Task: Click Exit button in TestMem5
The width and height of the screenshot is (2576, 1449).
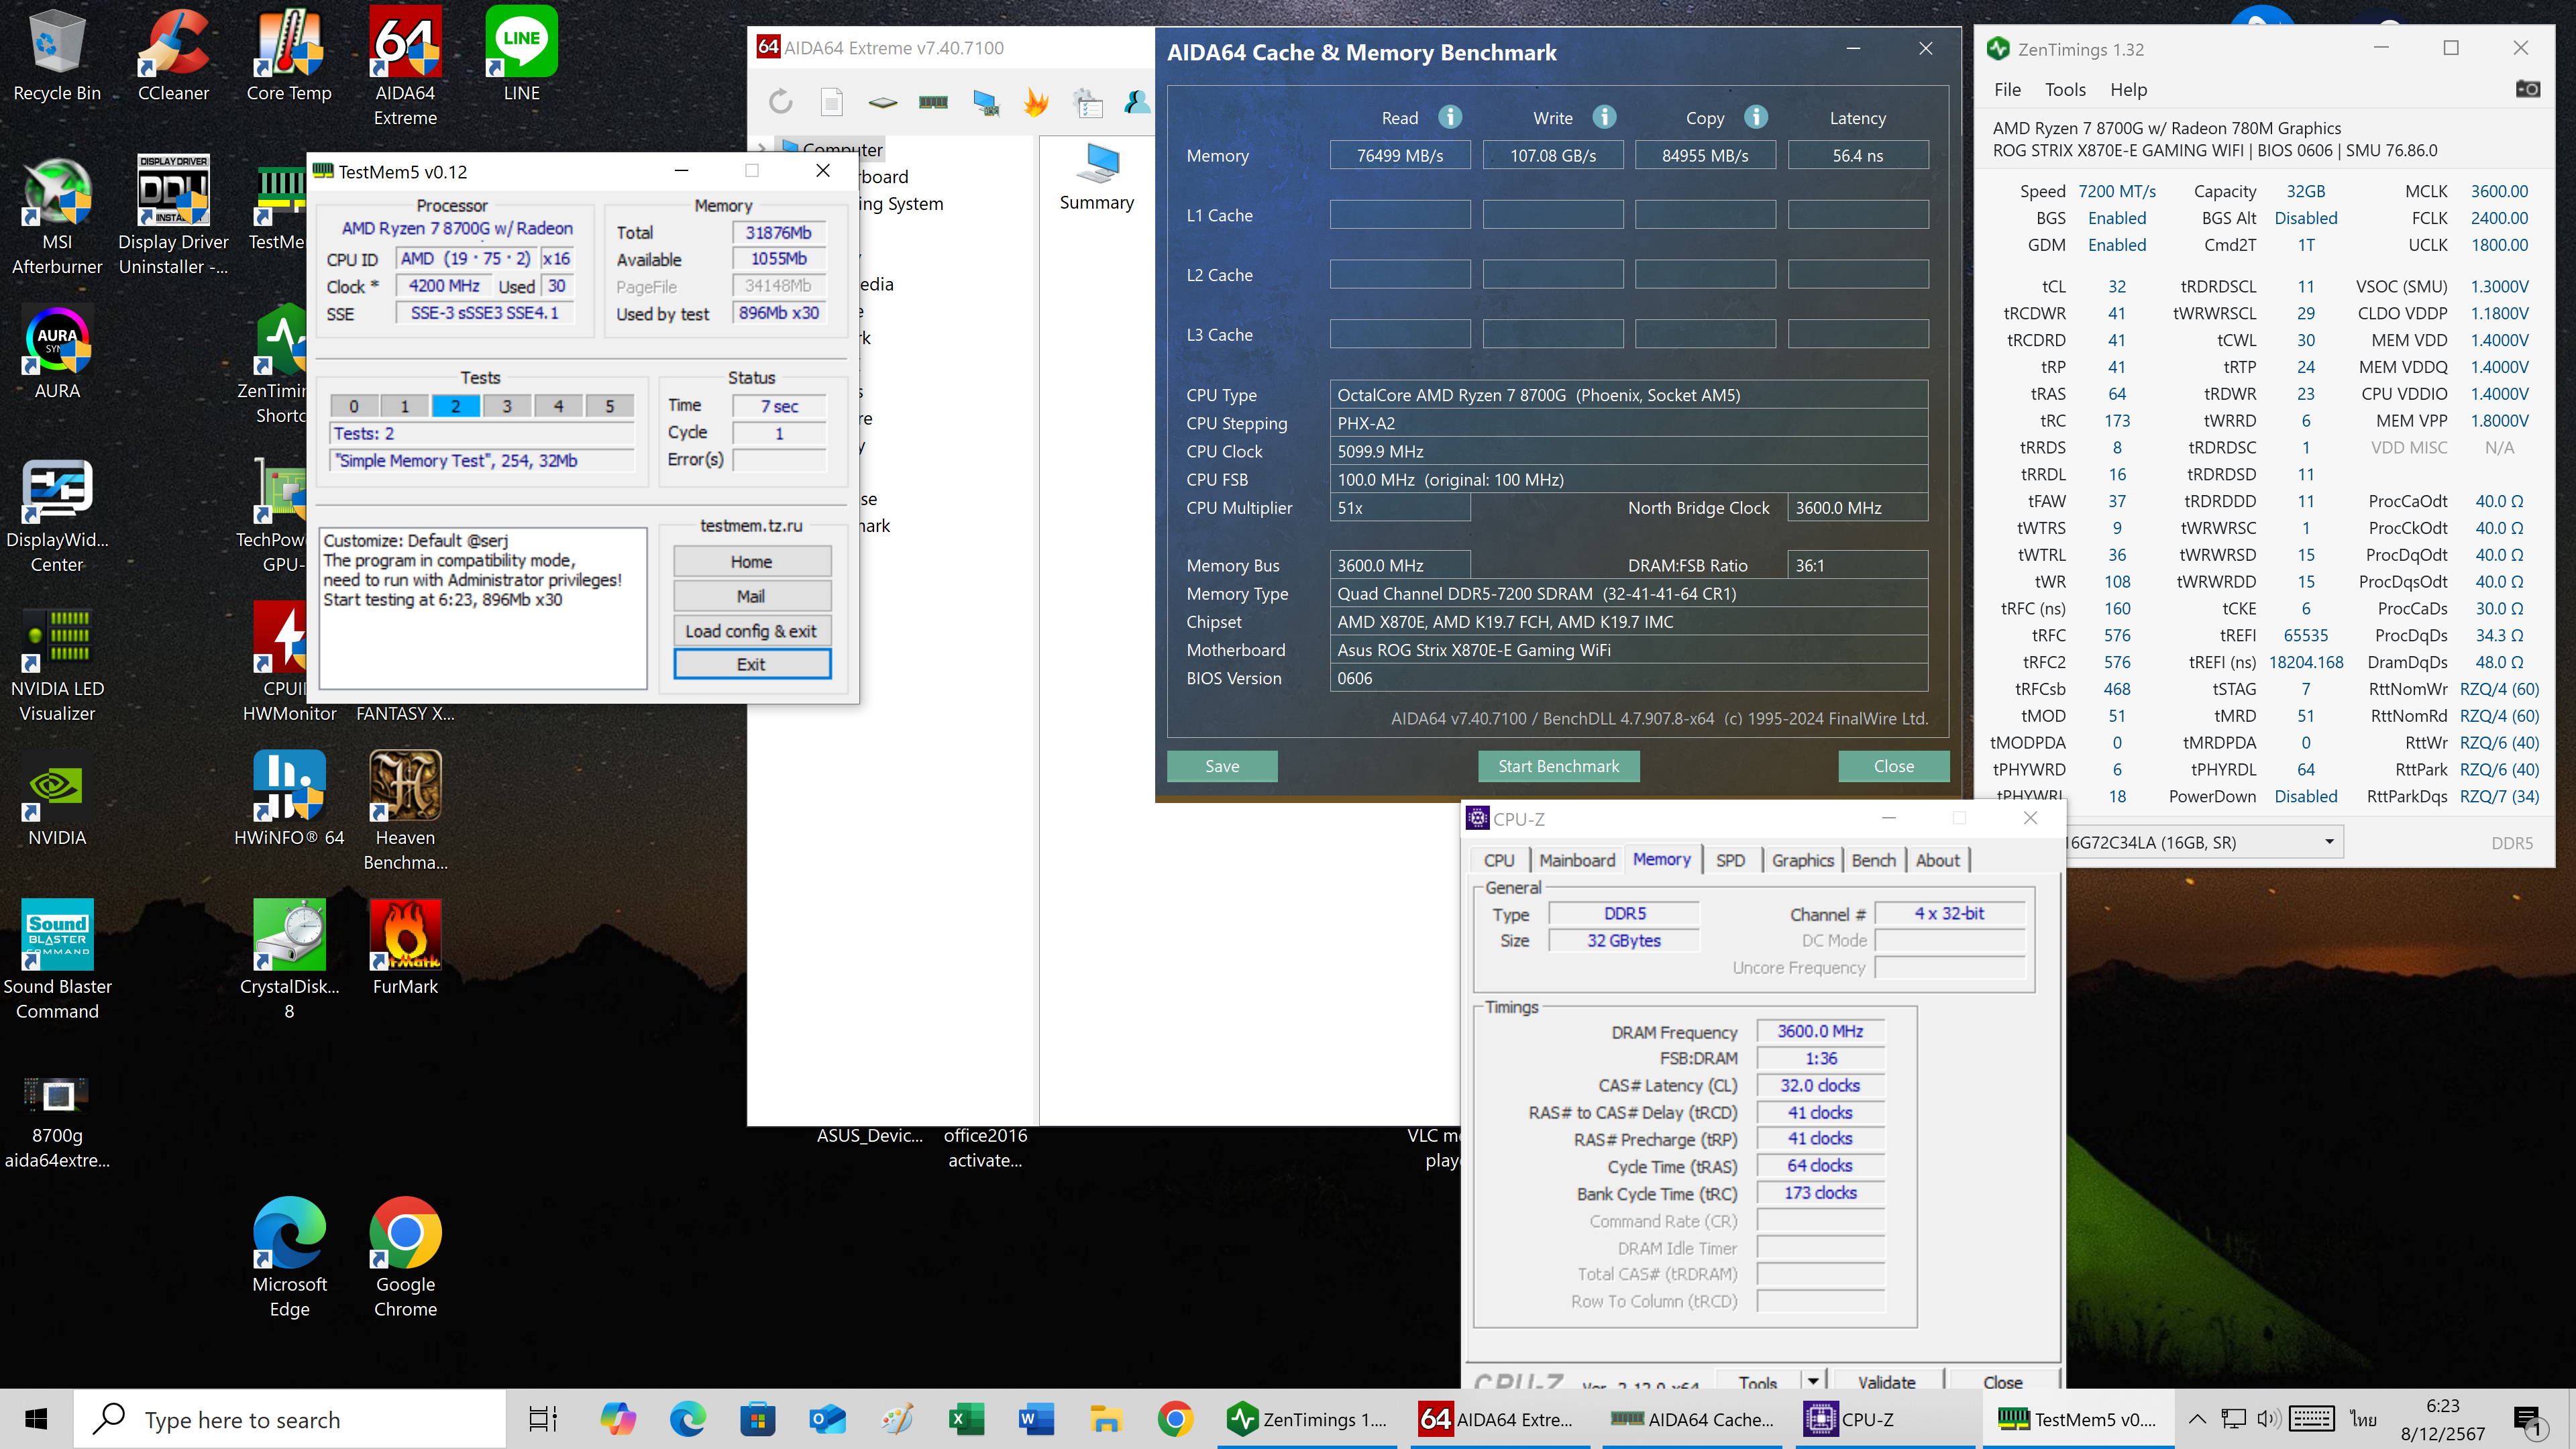Action: click(x=751, y=664)
